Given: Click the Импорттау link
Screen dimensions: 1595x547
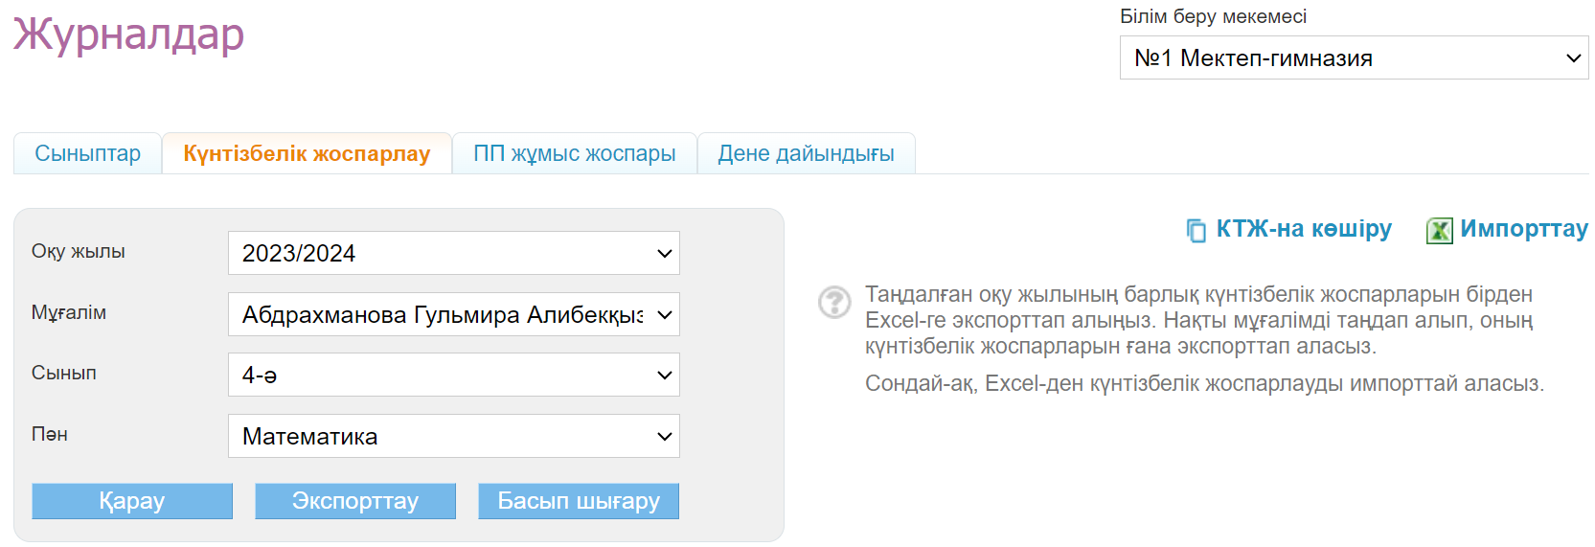Looking at the screenshot, I should pos(1523,229).
